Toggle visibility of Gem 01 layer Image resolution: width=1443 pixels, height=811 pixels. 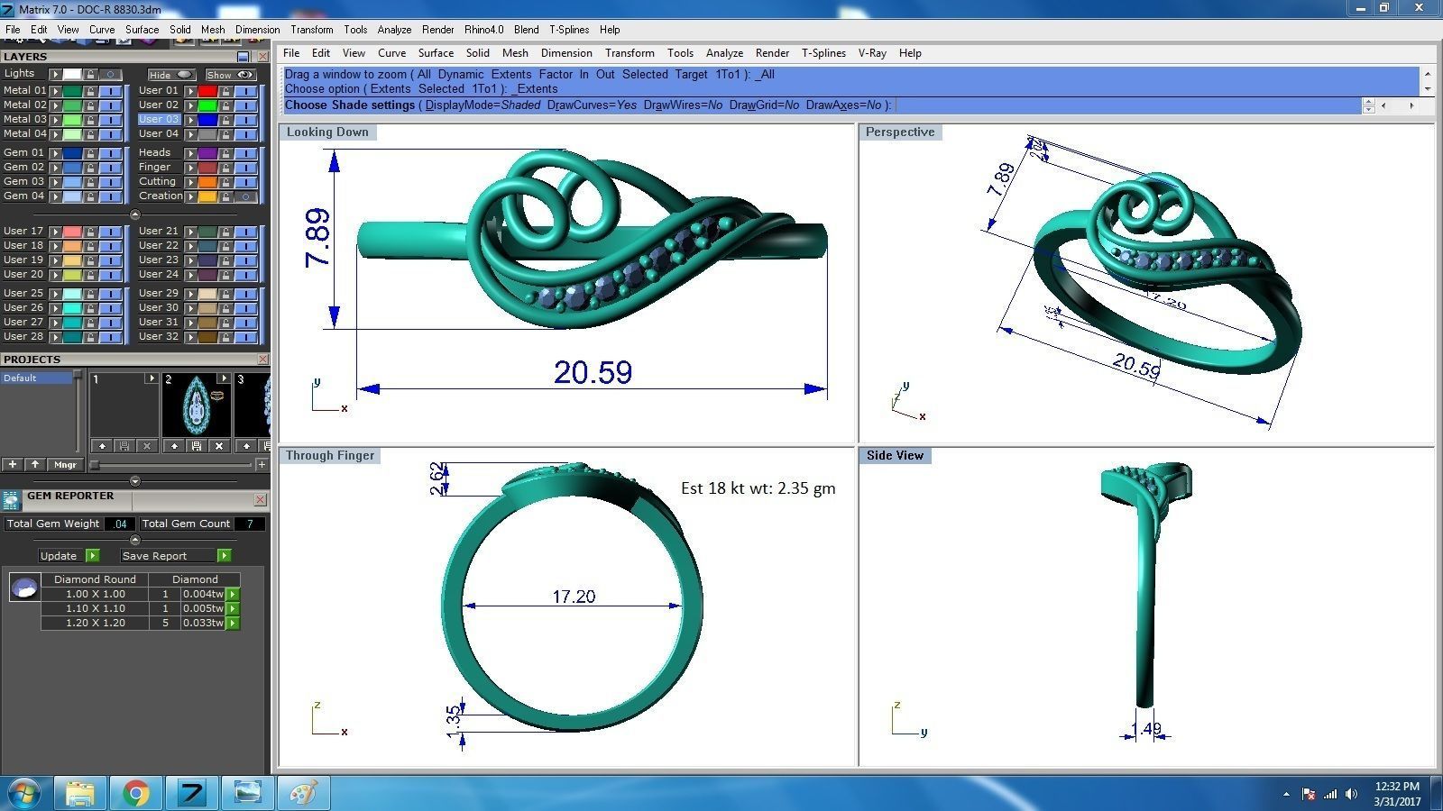pos(110,153)
